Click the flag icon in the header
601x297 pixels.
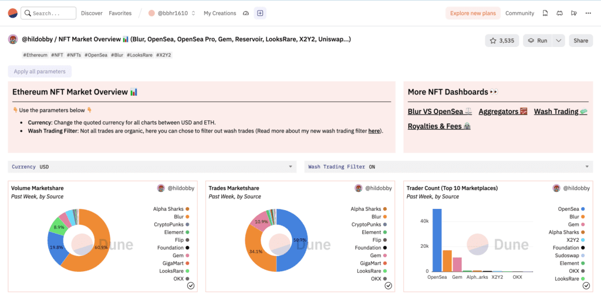(x=574, y=13)
